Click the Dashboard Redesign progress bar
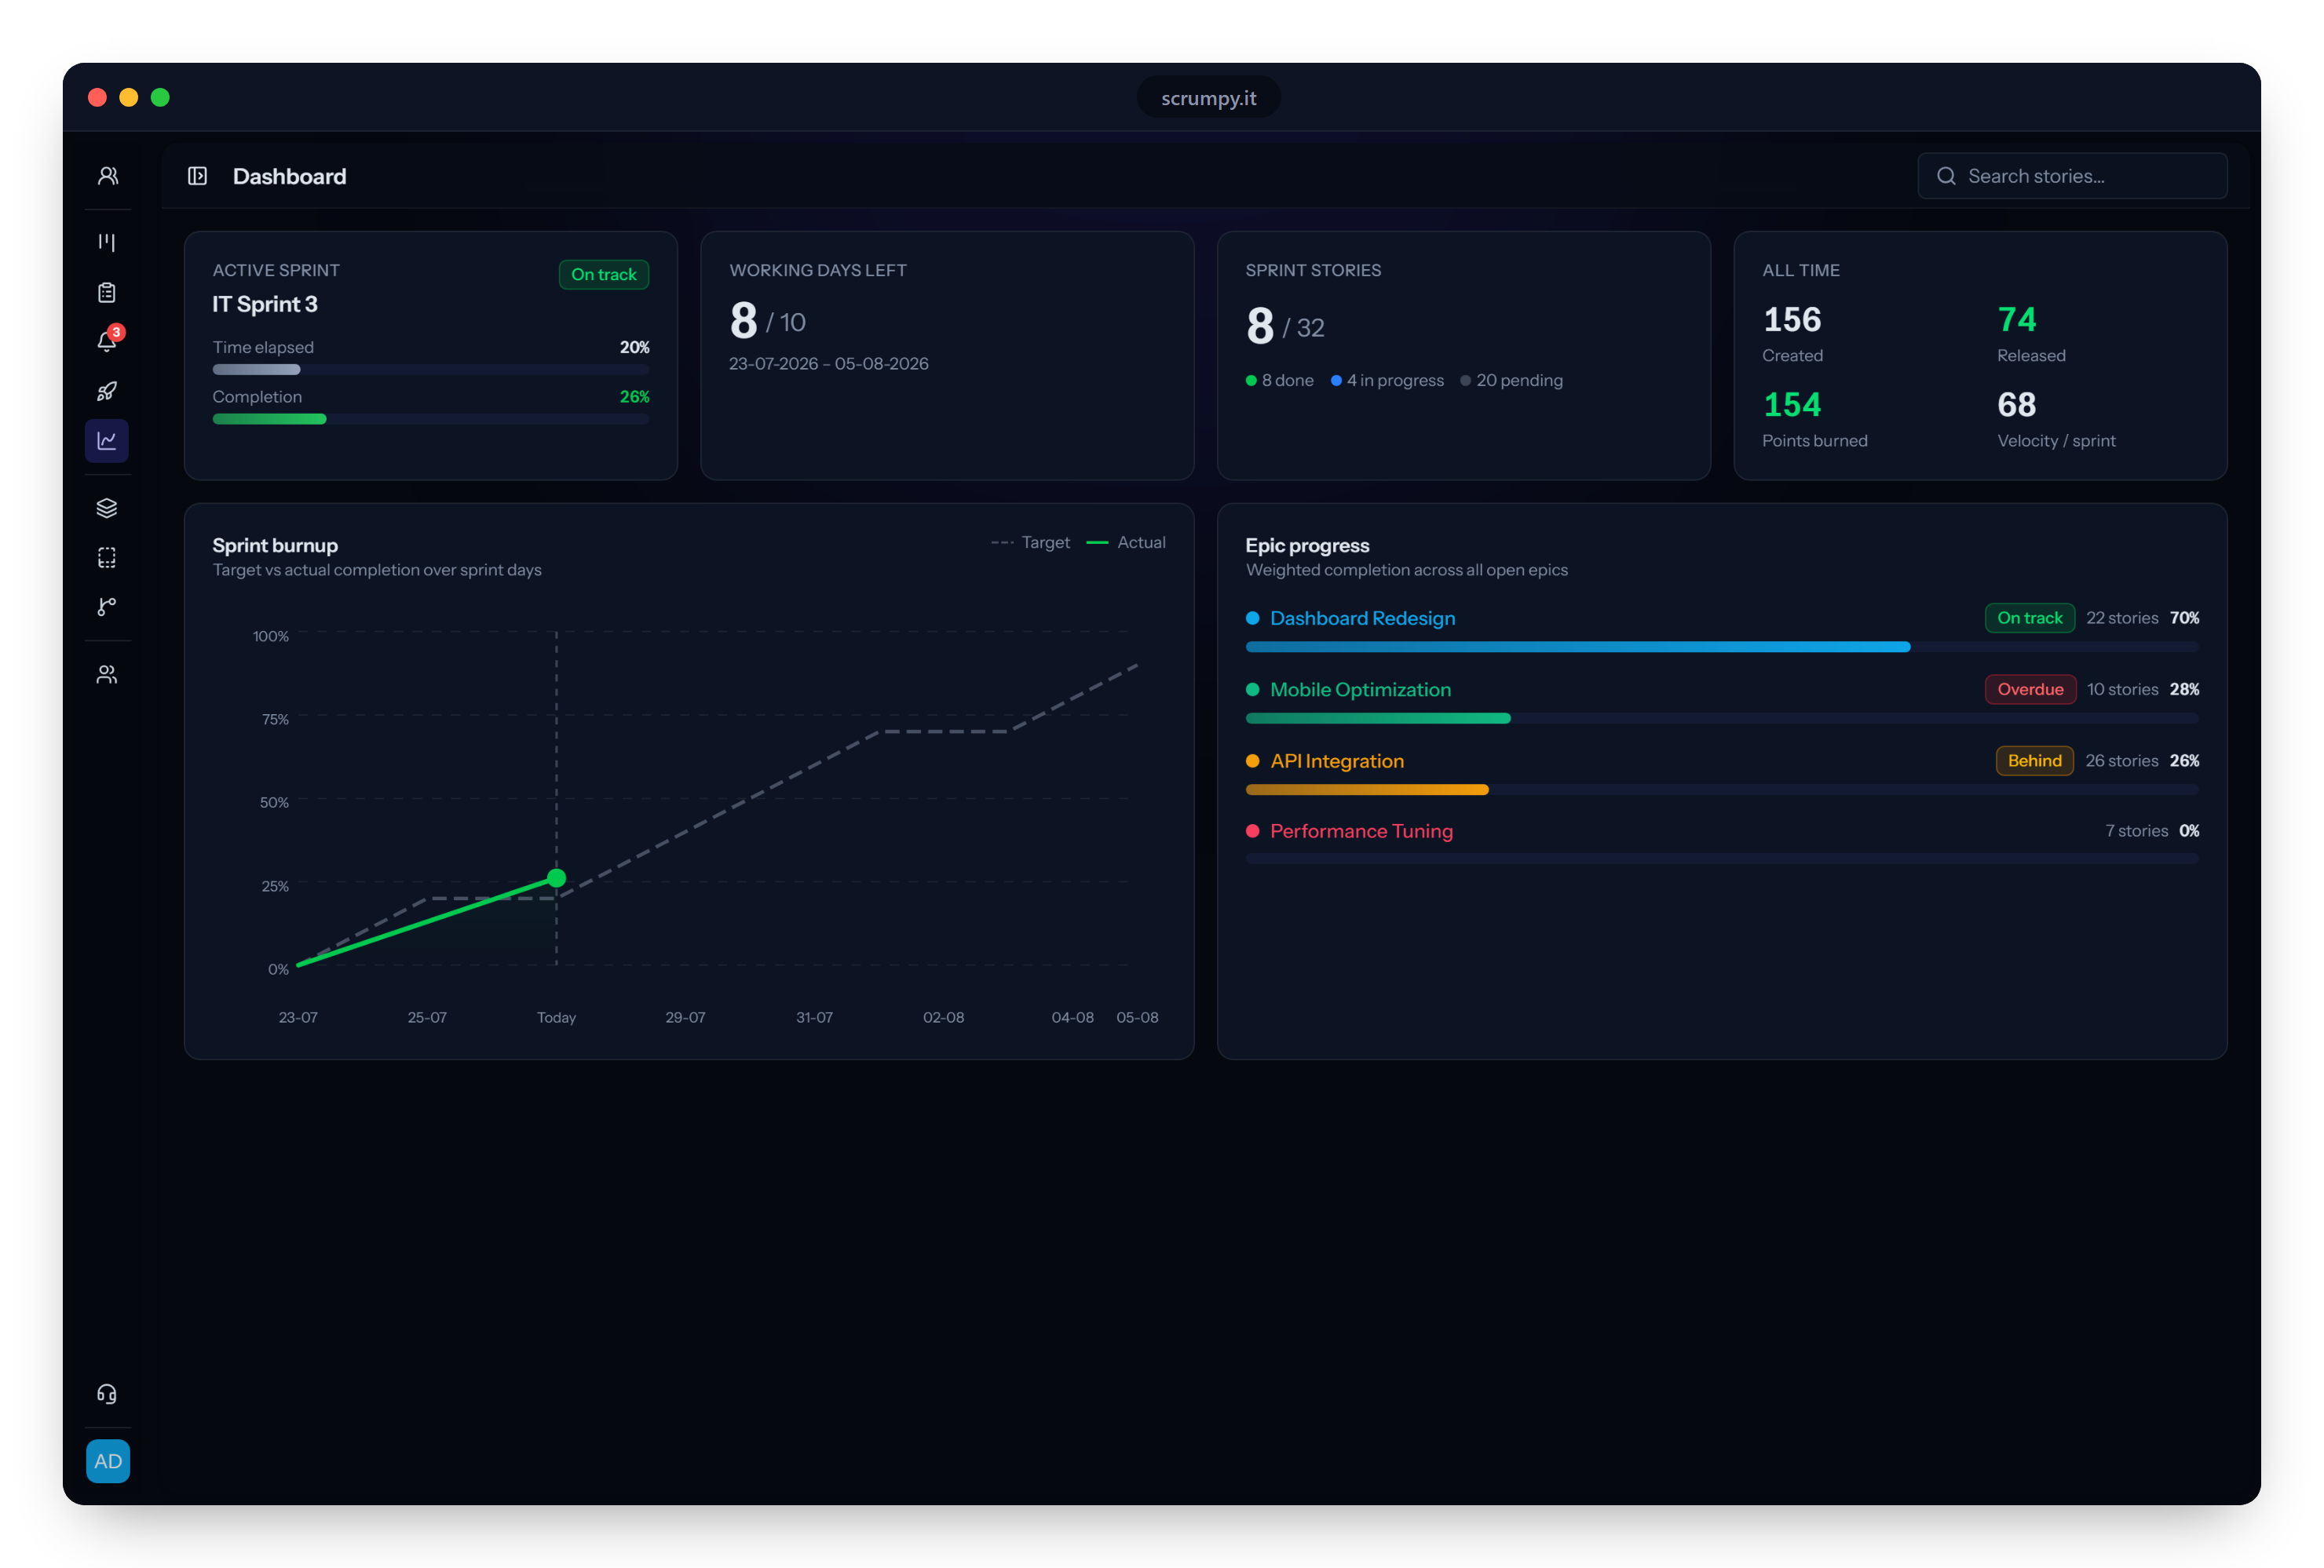 pos(1722,647)
